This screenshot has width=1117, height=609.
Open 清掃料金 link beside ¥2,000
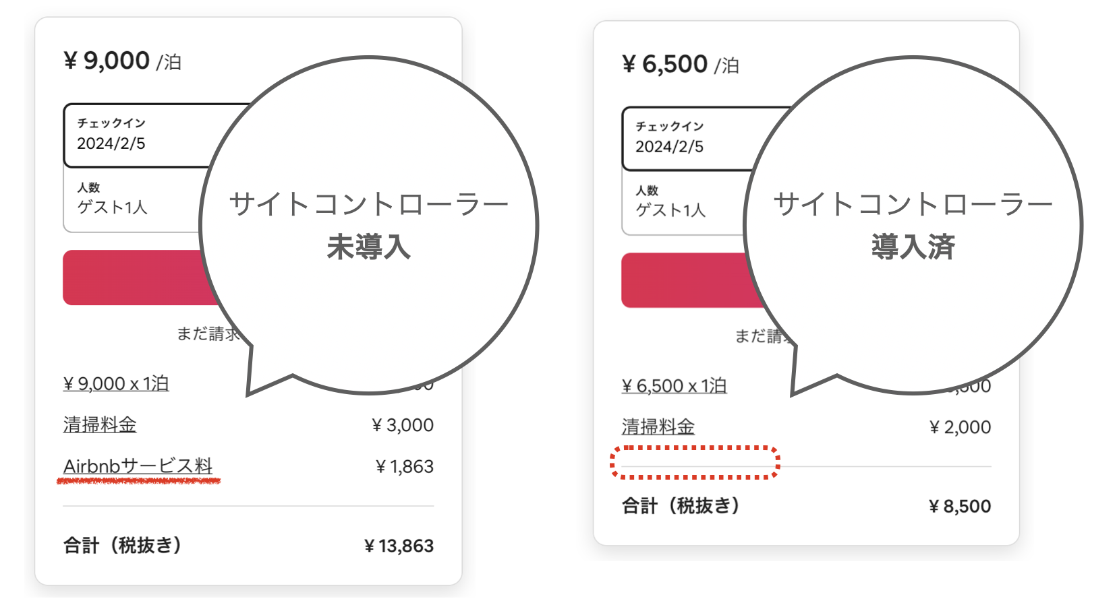658,427
